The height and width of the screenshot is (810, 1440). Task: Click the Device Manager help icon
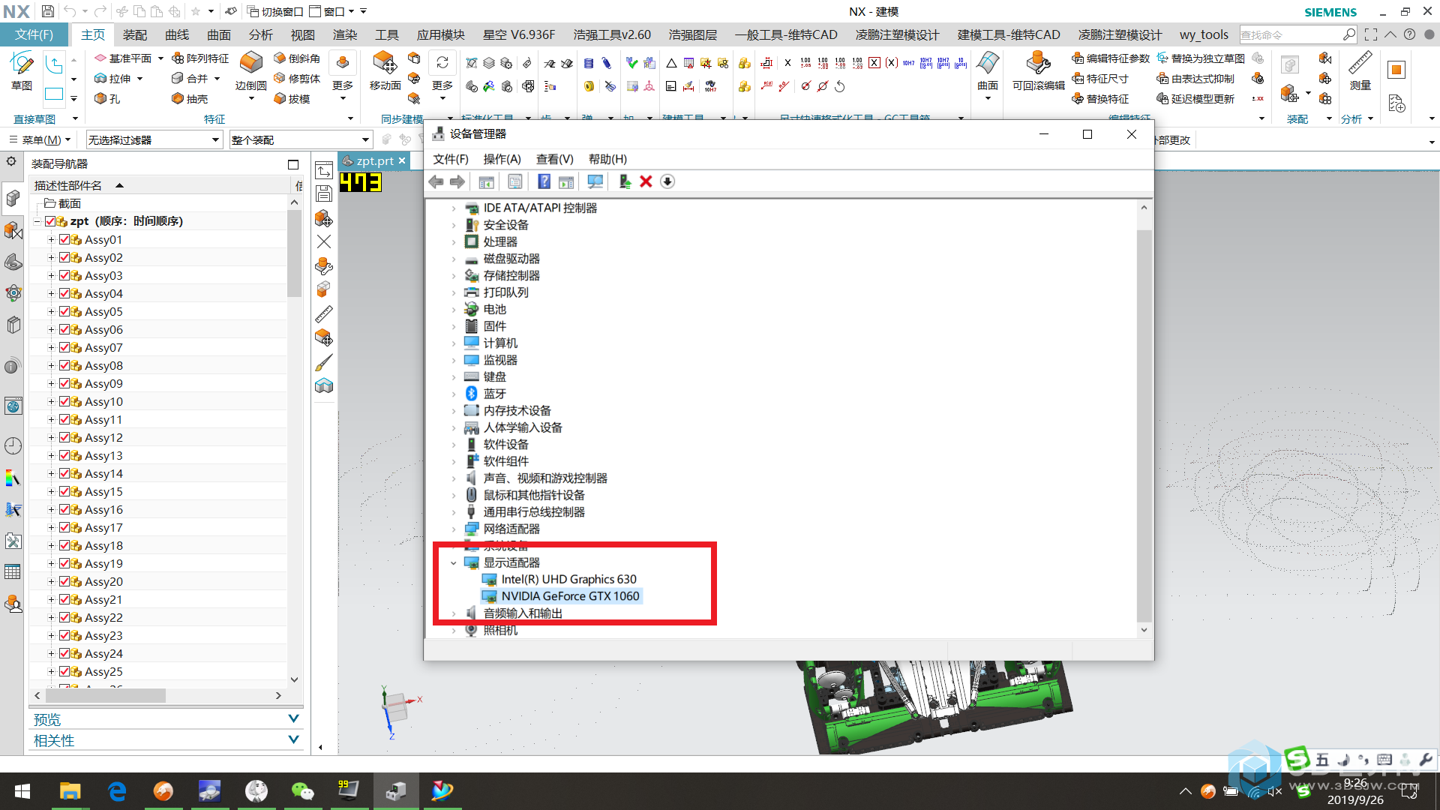tap(544, 181)
